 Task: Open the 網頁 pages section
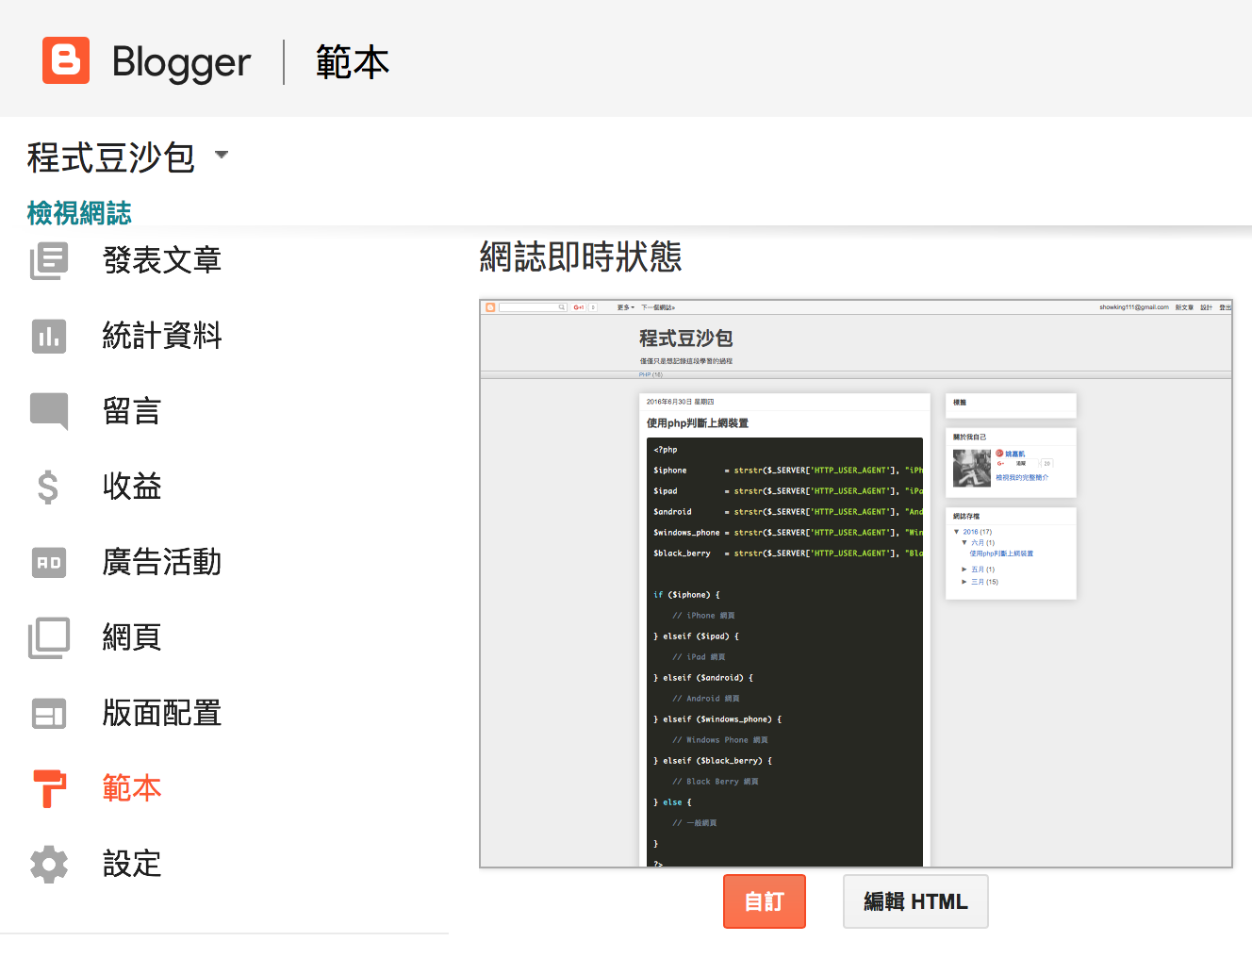(132, 637)
